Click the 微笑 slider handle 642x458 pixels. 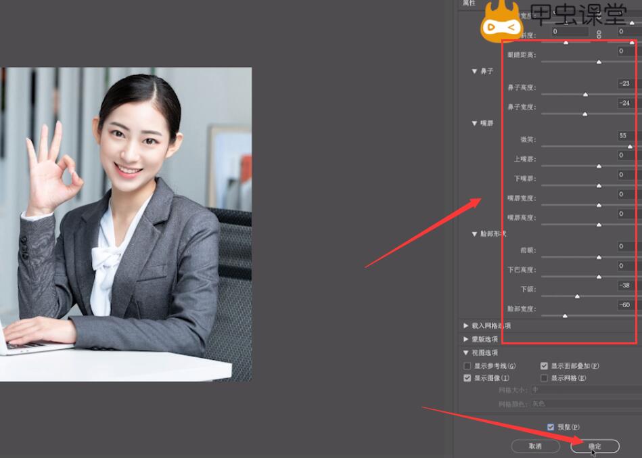(x=630, y=146)
